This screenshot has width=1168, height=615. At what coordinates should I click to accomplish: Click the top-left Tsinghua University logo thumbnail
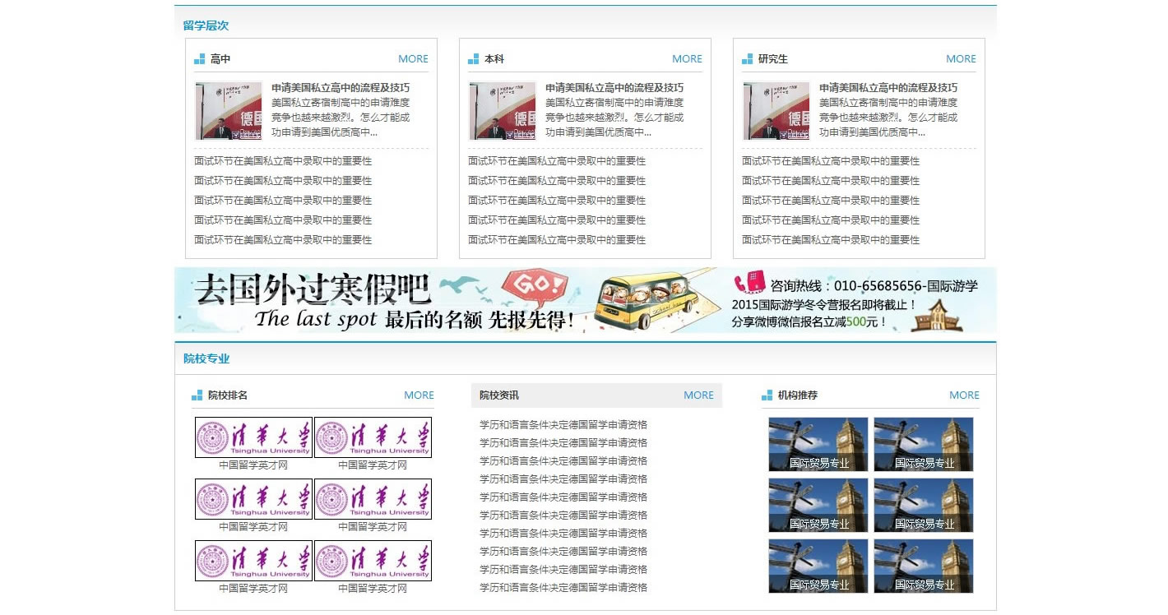(x=253, y=437)
